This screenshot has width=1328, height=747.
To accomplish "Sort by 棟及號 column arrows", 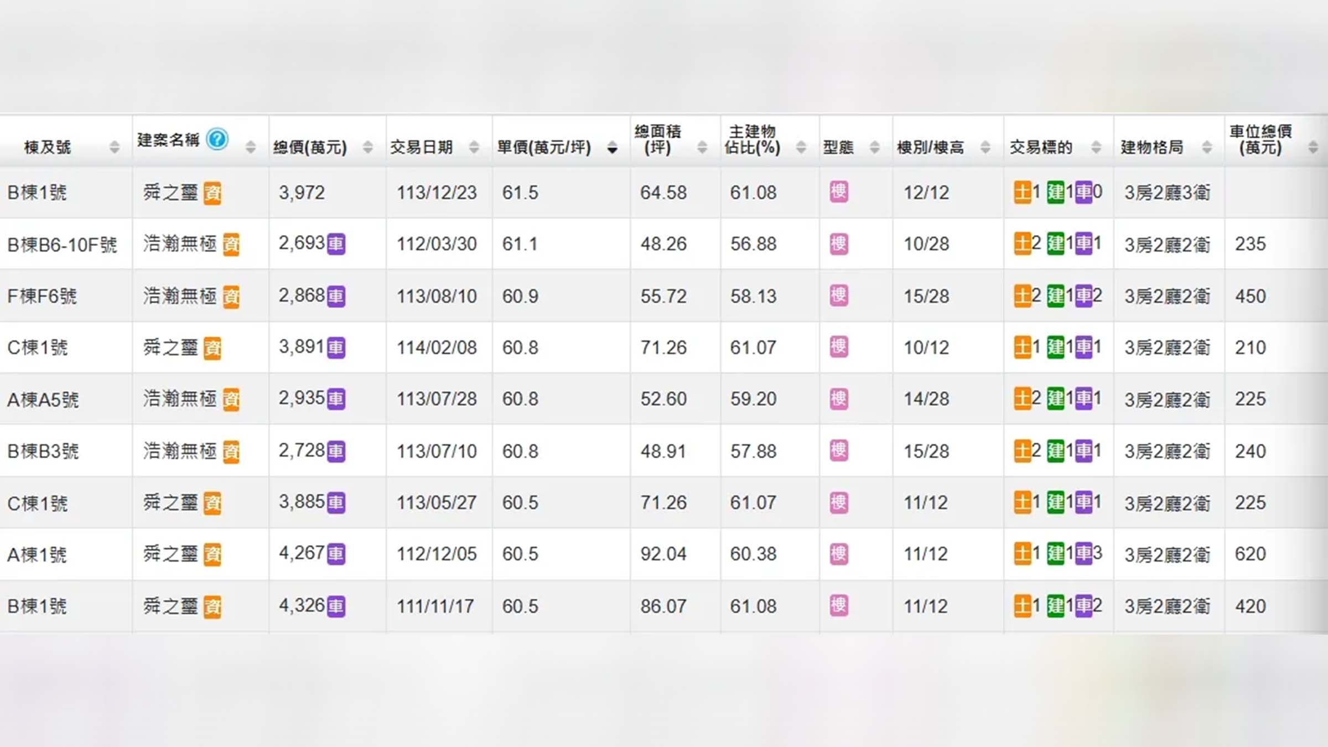I will pyautogui.click(x=114, y=147).
